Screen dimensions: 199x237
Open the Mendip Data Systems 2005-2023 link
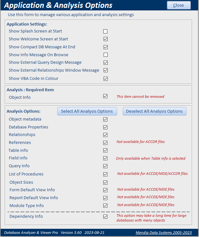click(x=164, y=233)
